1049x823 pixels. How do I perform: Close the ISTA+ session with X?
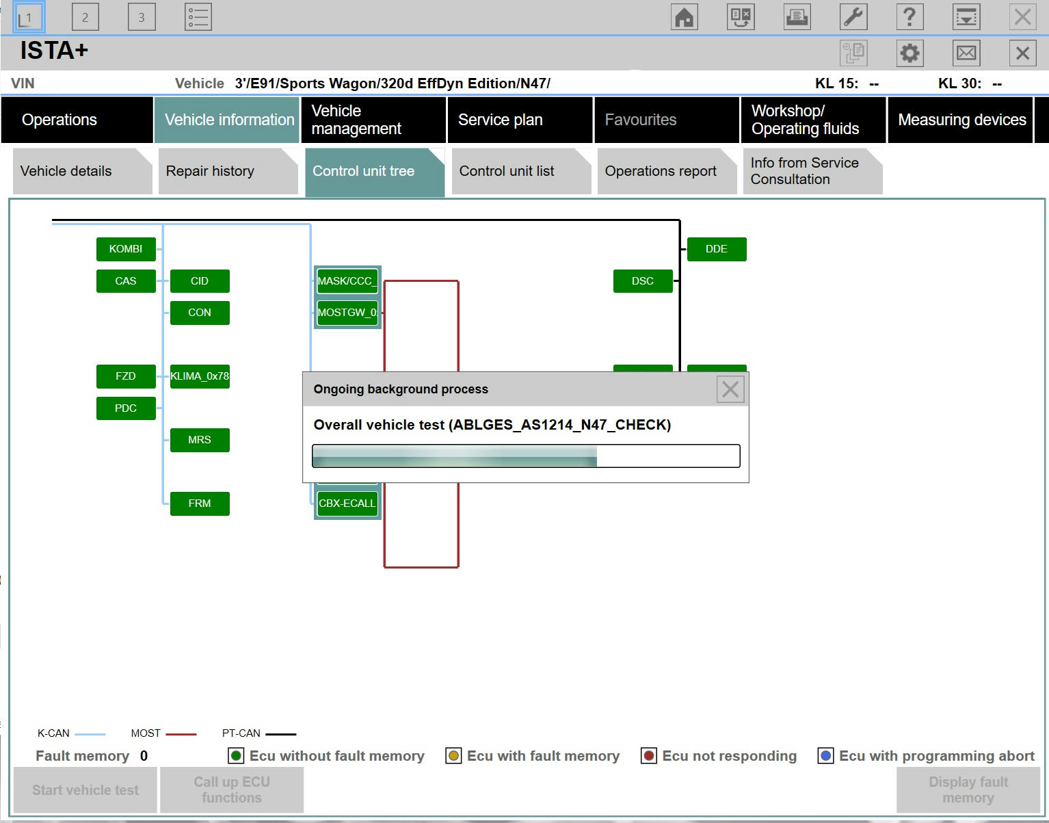[x=1023, y=53]
